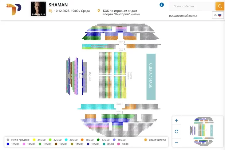Click the seat map minimap overview
This screenshot has width=225, height=150.
[202, 132]
